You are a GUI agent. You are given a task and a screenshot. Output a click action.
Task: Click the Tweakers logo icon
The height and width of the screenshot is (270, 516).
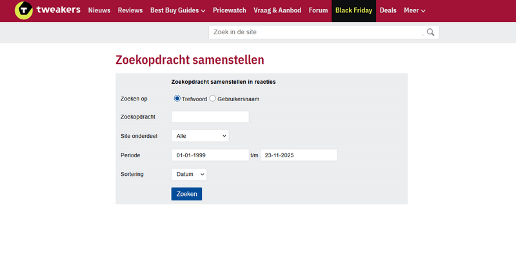tap(24, 10)
